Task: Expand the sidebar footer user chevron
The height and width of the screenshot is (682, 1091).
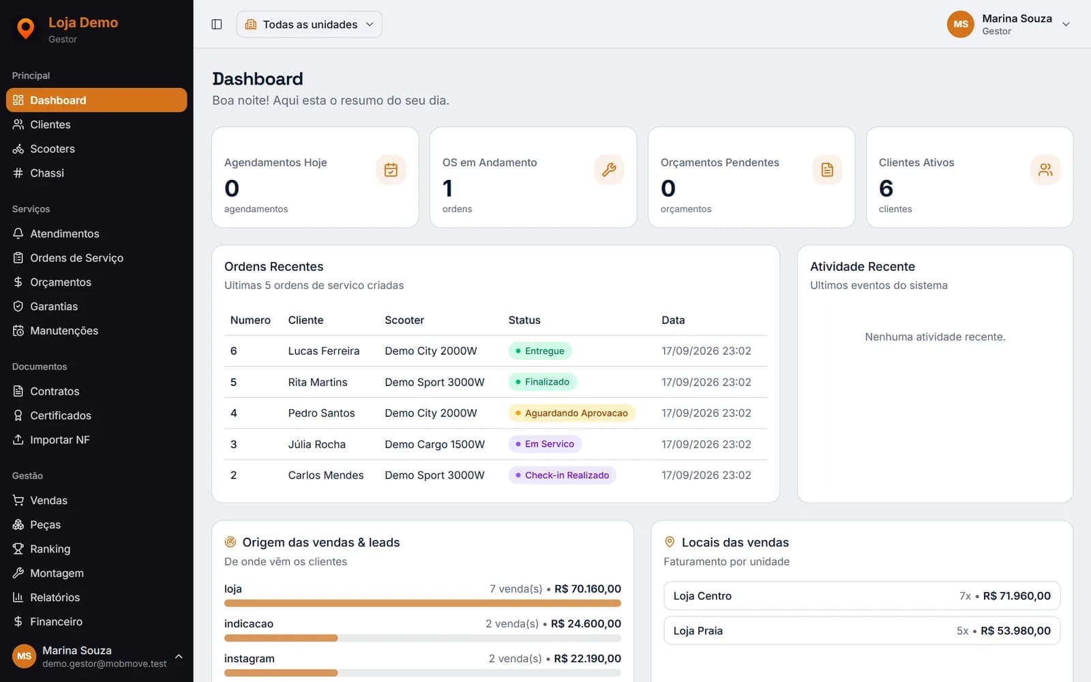Action: pos(179,656)
